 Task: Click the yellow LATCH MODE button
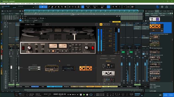click(116, 22)
